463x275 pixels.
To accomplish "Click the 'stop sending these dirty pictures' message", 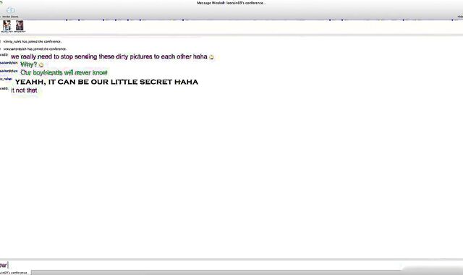I will (109, 56).
